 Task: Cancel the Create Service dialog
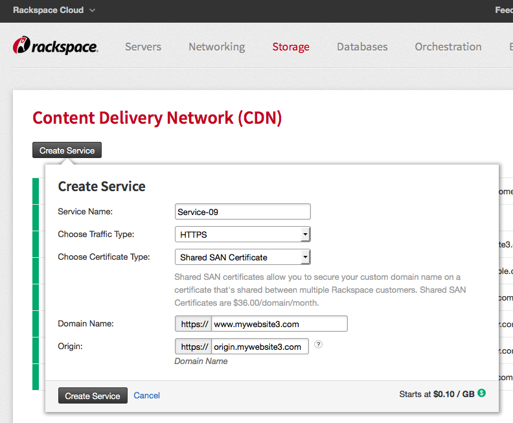pyautogui.click(x=146, y=396)
